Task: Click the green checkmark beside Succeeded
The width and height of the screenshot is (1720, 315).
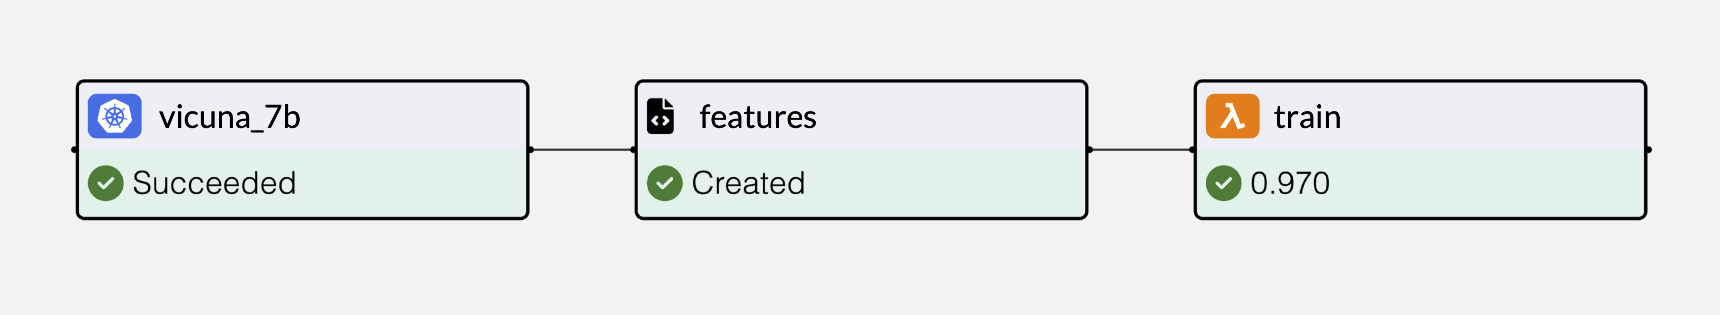Action: coord(106,183)
